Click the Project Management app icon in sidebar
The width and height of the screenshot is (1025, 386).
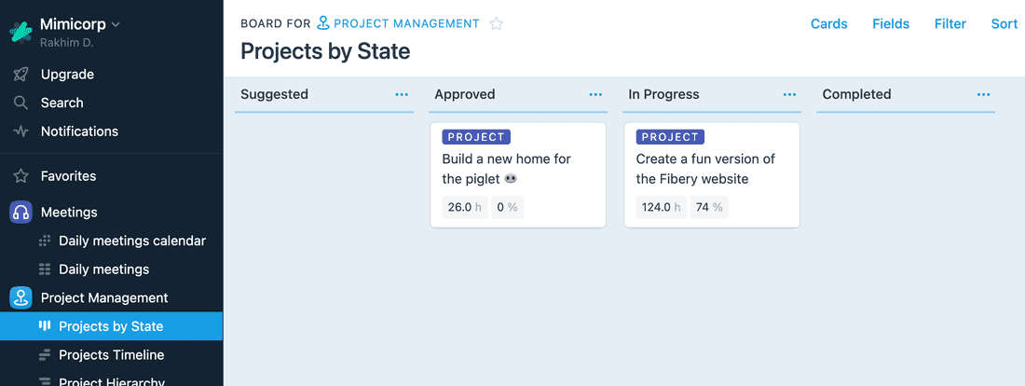pyautogui.click(x=20, y=297)
